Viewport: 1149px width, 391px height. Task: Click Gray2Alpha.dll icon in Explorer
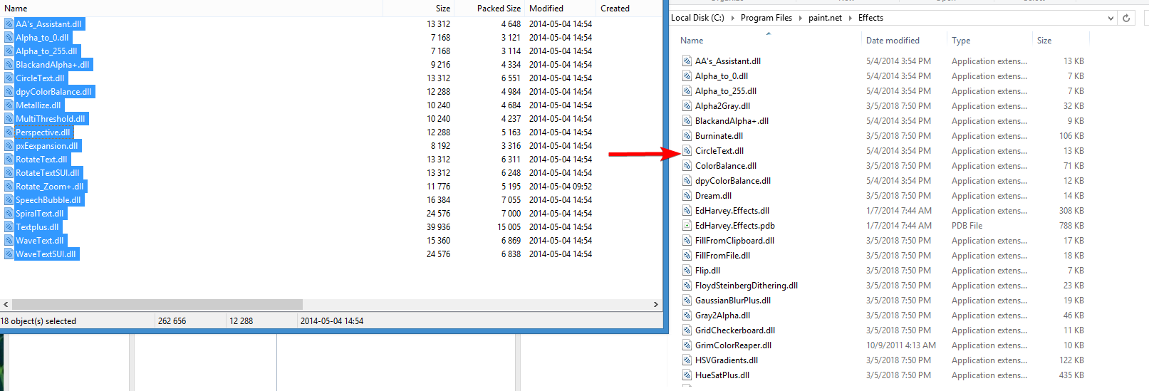[687, 316]
